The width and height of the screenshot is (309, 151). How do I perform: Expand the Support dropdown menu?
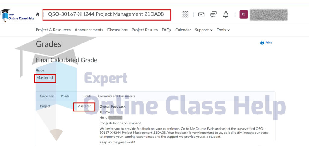tap(204, 30)
